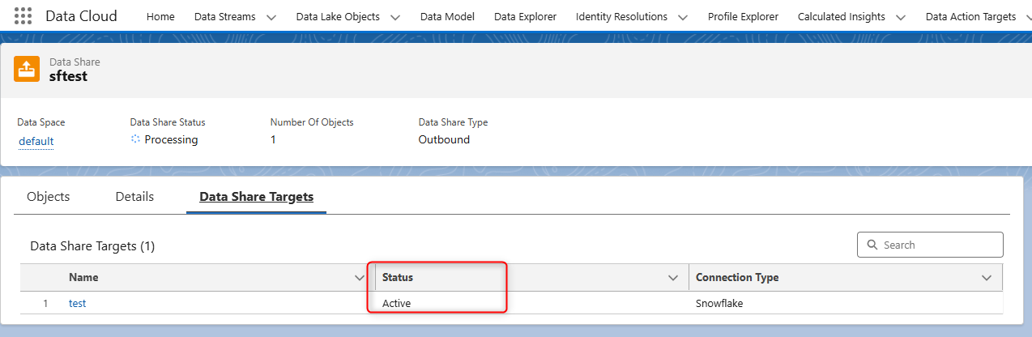The width and height of the screenshot is (1032, 337).
Task: Open the Status column actions chevron
Action: pos(672,278)
